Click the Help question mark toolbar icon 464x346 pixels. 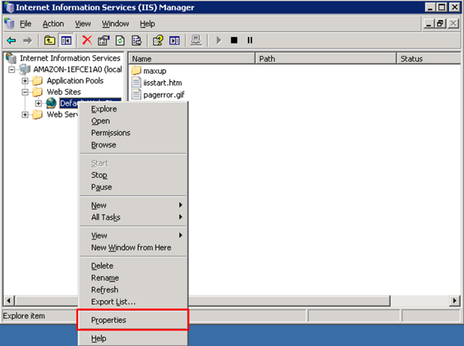tap(158, 40)
